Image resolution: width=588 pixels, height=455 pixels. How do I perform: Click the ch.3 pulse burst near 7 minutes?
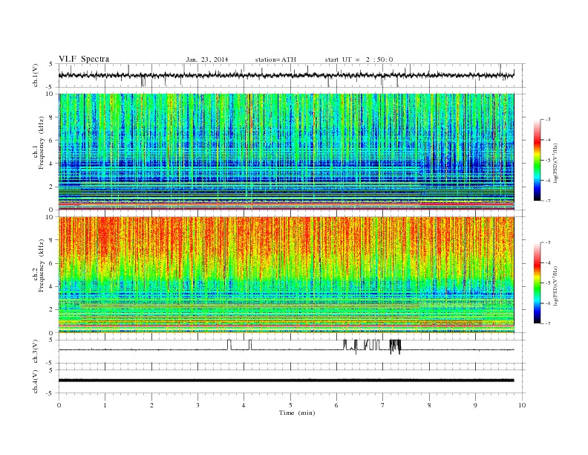[x=395, y=346]
